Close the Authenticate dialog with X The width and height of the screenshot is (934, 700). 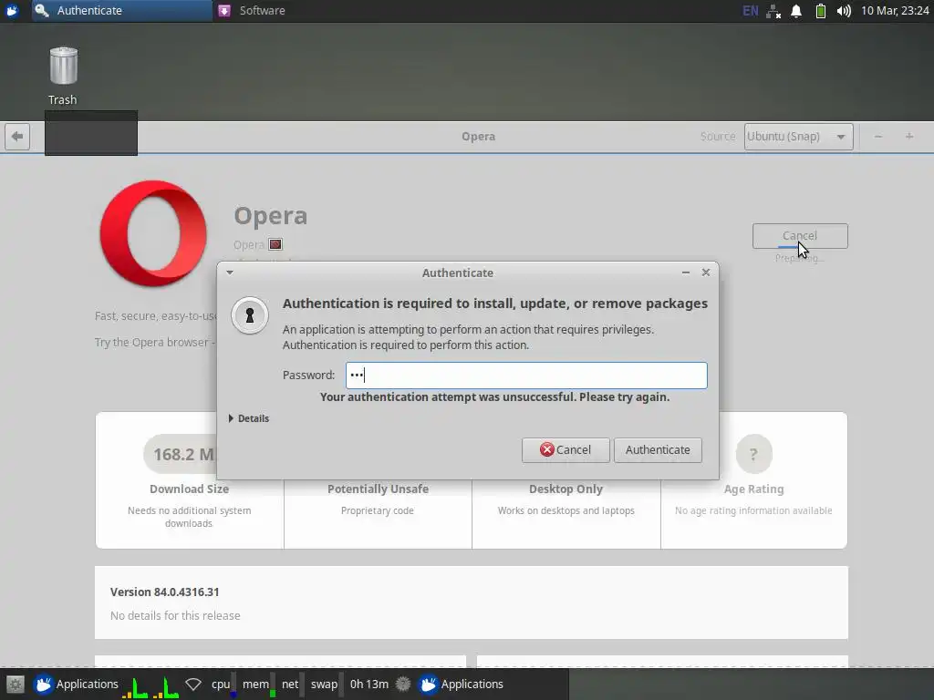[x=706, y=273]
